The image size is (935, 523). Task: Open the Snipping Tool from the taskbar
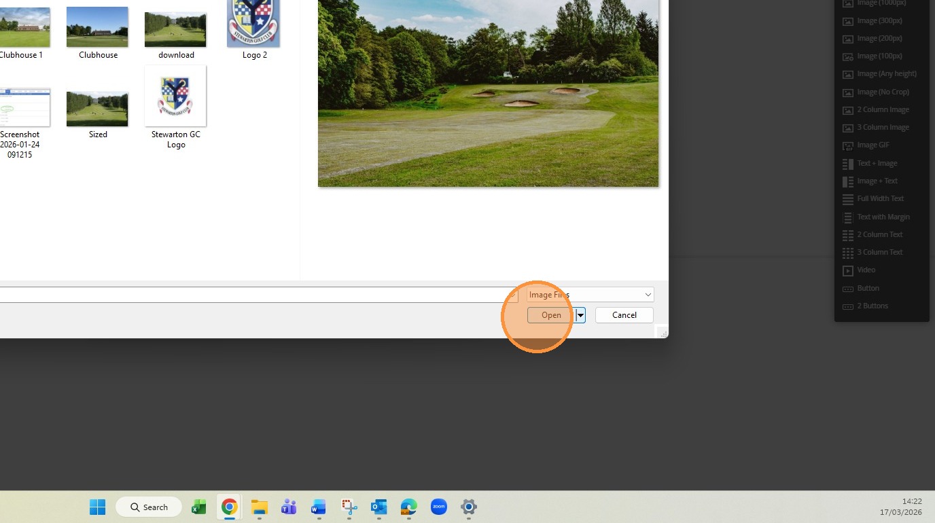click(x=349, y=507)
